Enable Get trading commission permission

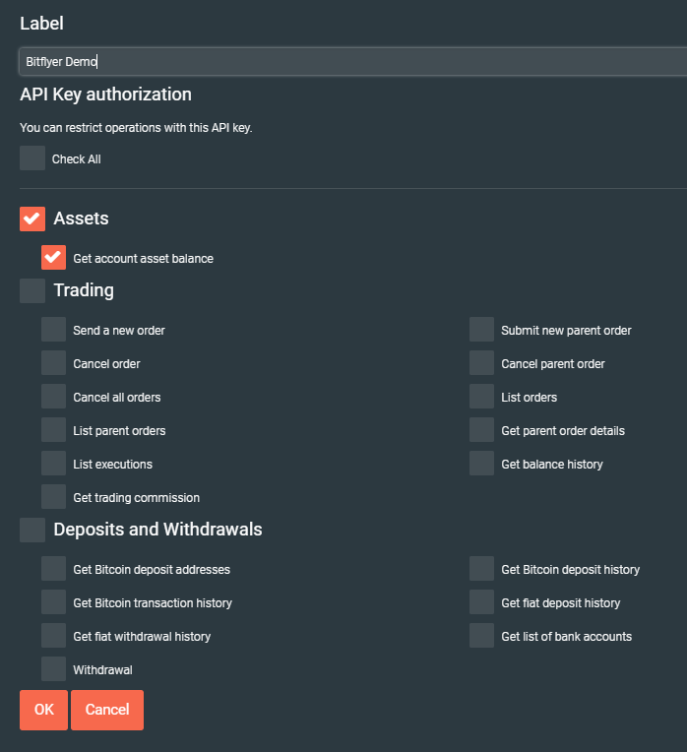(54, 497)
